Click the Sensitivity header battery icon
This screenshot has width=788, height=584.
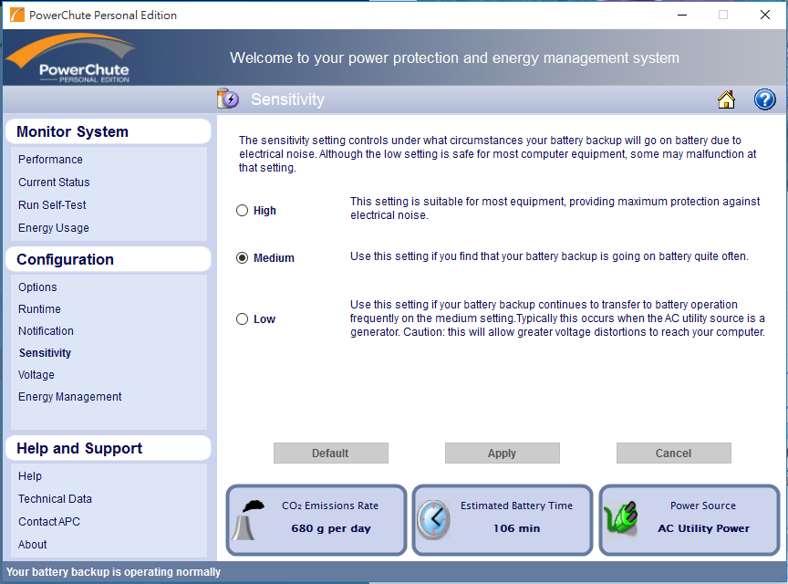pos(228,99)
